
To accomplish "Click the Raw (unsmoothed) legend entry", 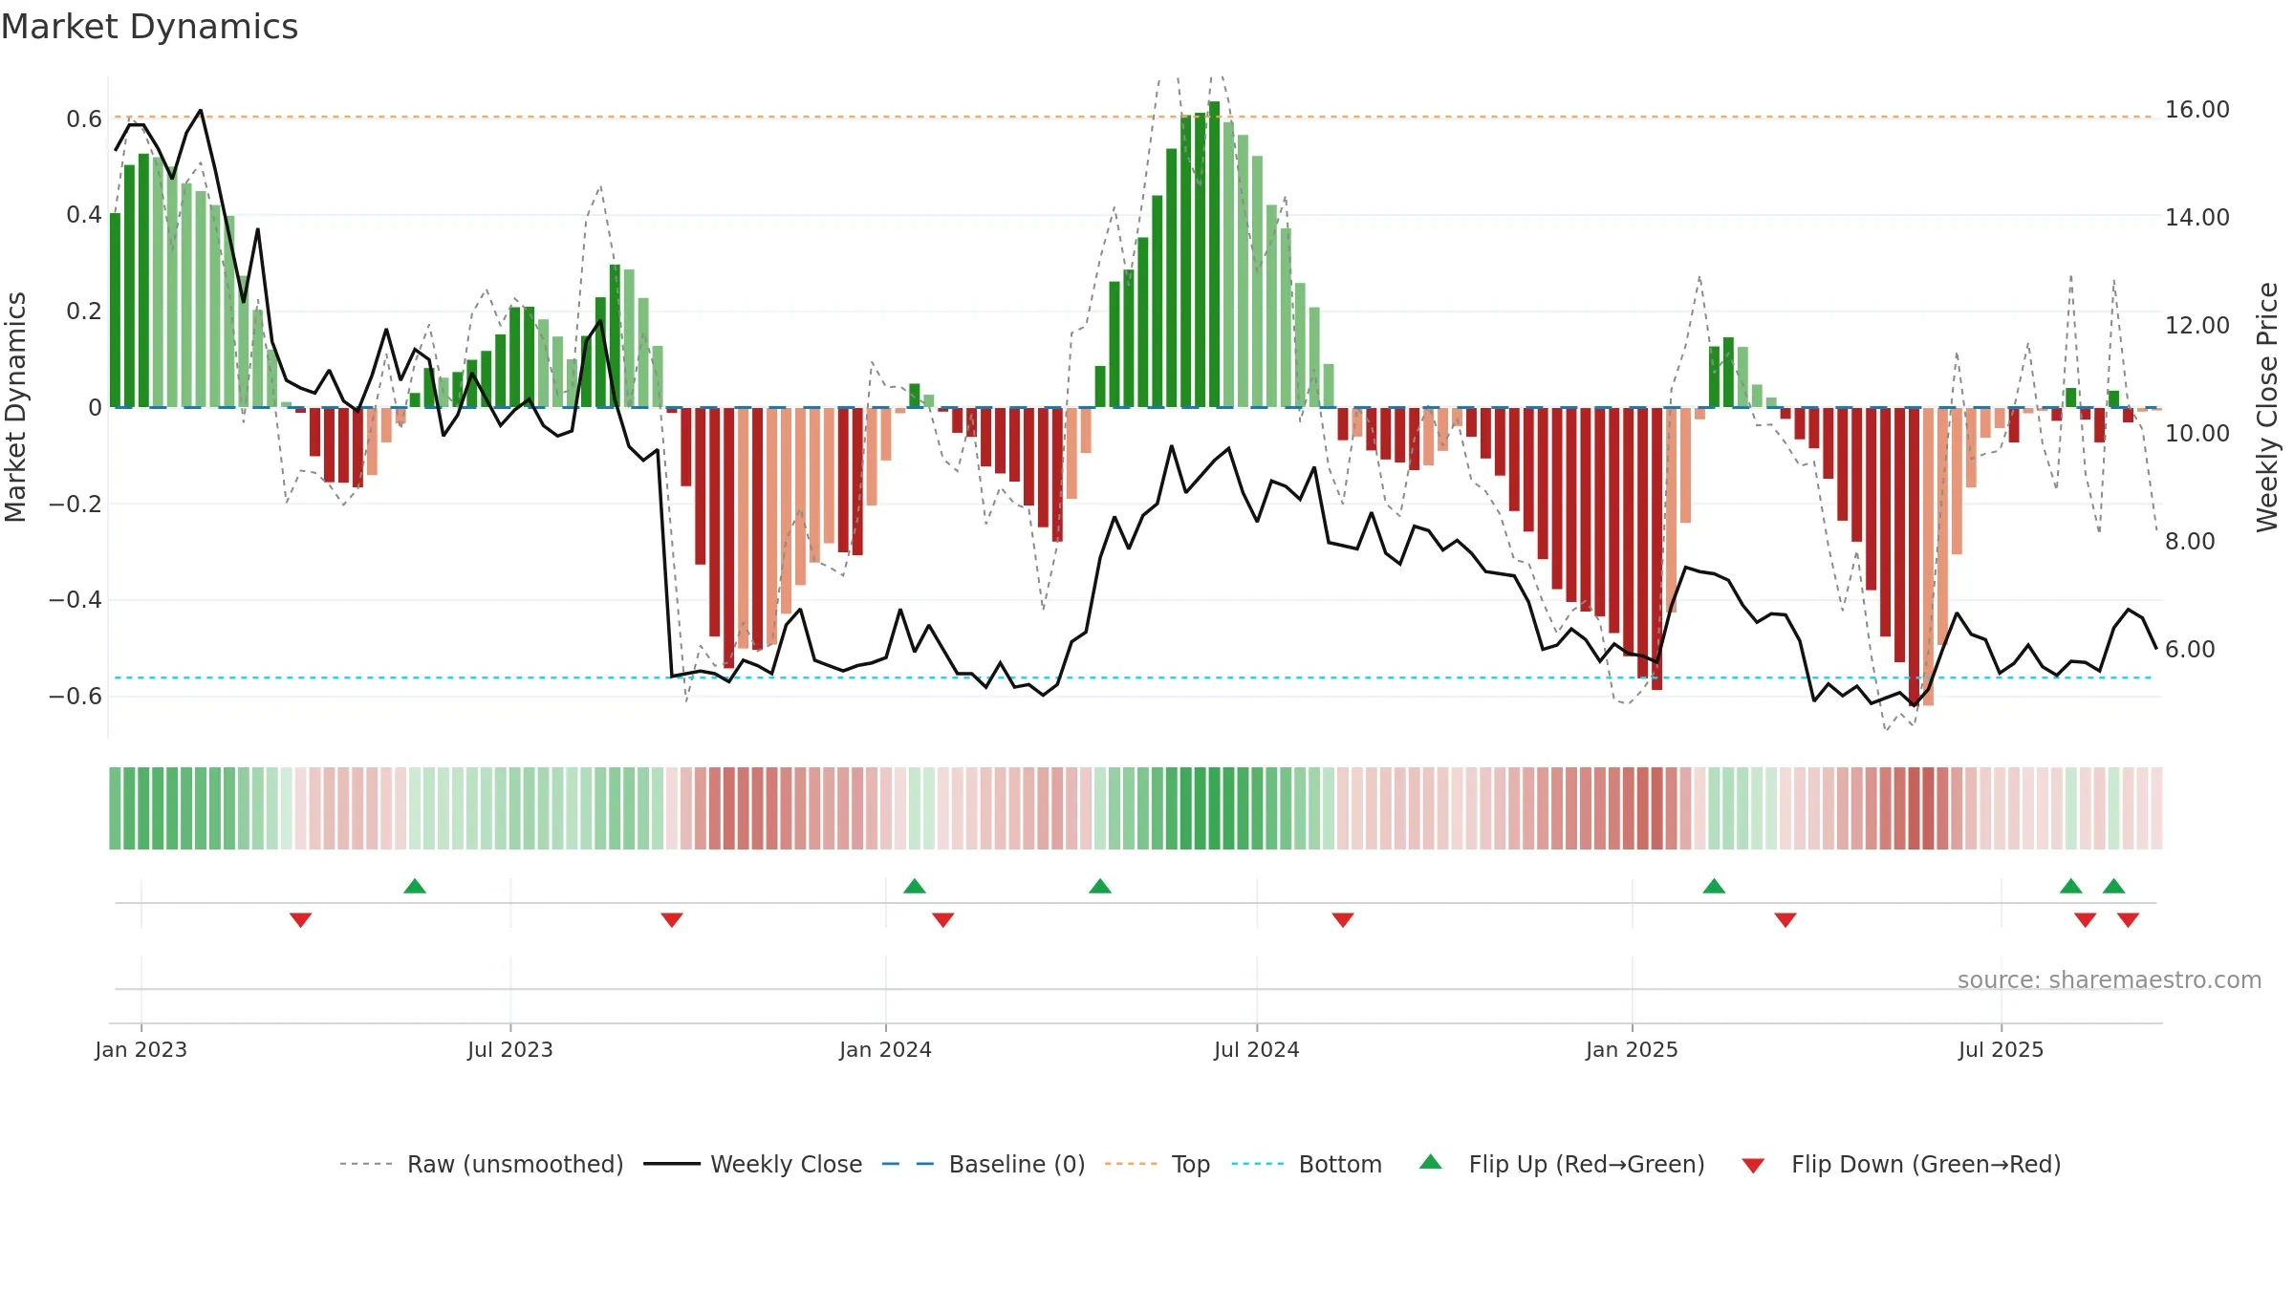I will (x=482, y=1164).
